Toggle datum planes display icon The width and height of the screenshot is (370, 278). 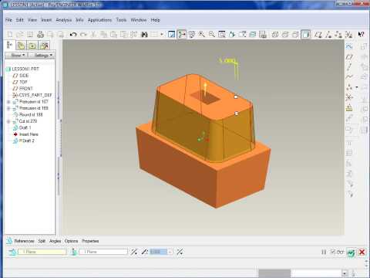point(318,34)
